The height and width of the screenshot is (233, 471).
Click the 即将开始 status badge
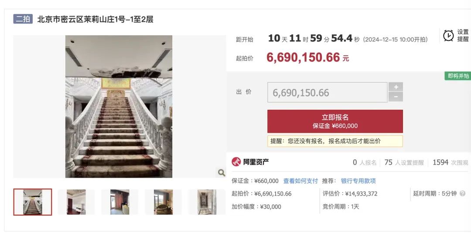[458, 76]
